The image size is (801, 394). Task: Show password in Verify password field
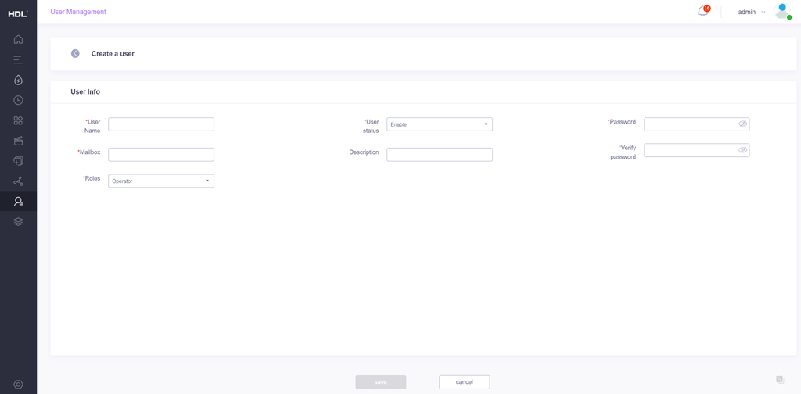742,150
